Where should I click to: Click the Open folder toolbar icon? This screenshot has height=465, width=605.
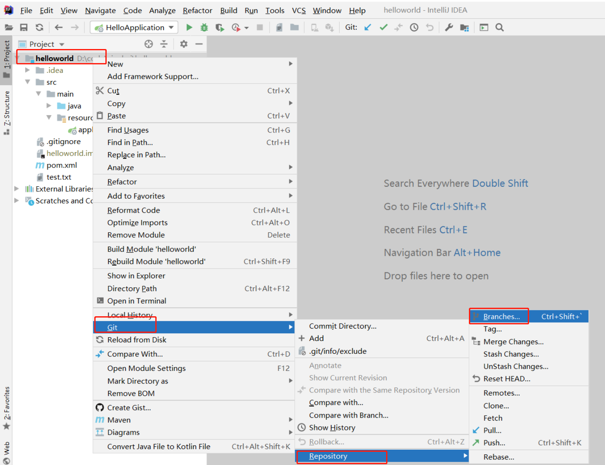pos(9,27)
